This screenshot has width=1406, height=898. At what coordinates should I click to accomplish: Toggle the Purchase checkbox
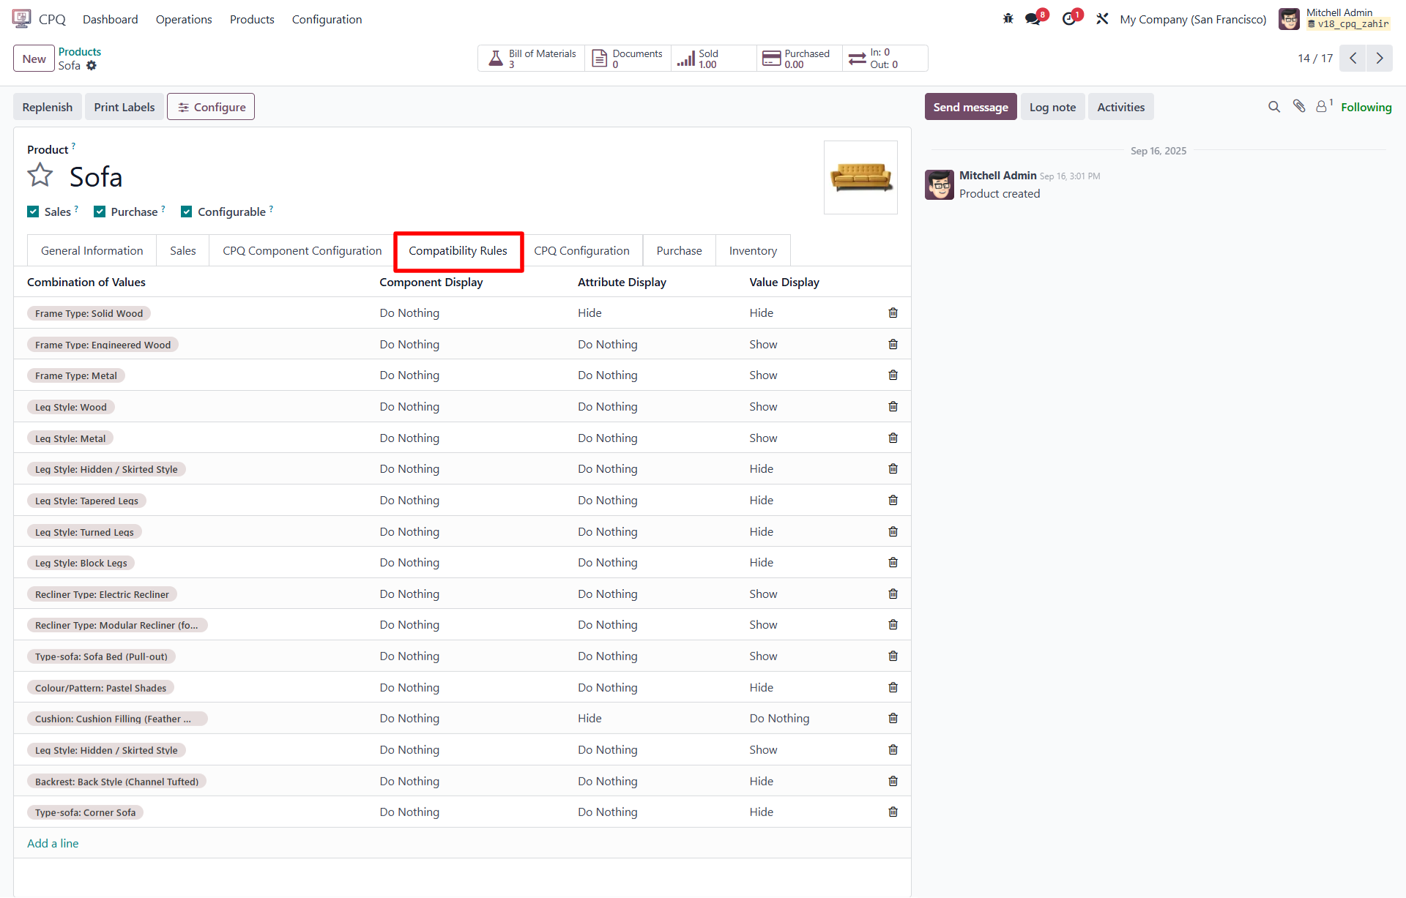tap(100, 212)
